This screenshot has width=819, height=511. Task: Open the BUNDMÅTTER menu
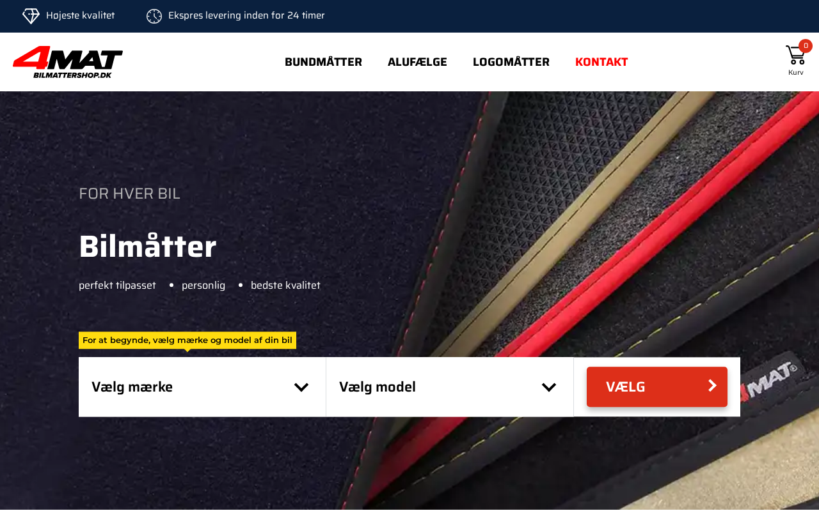(x=323, y=62)
